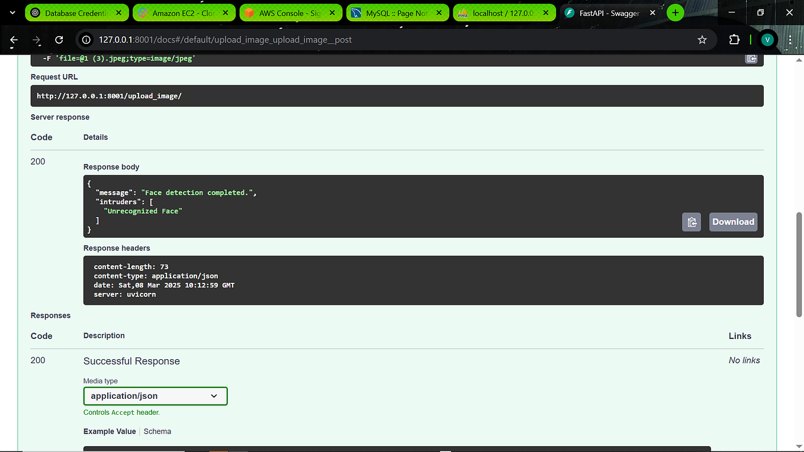Screen dimensions: 804x452
Task: Close the Database Credentials tab
Action: pyautogui.click(x=119, y=13)
